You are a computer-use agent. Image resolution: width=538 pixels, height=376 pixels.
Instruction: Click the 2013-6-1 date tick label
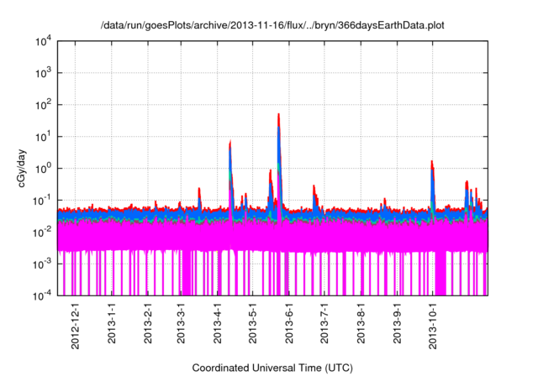click(288, 323)
